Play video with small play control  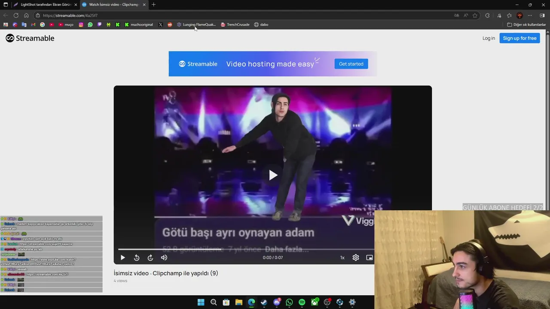tap(122, 257)
